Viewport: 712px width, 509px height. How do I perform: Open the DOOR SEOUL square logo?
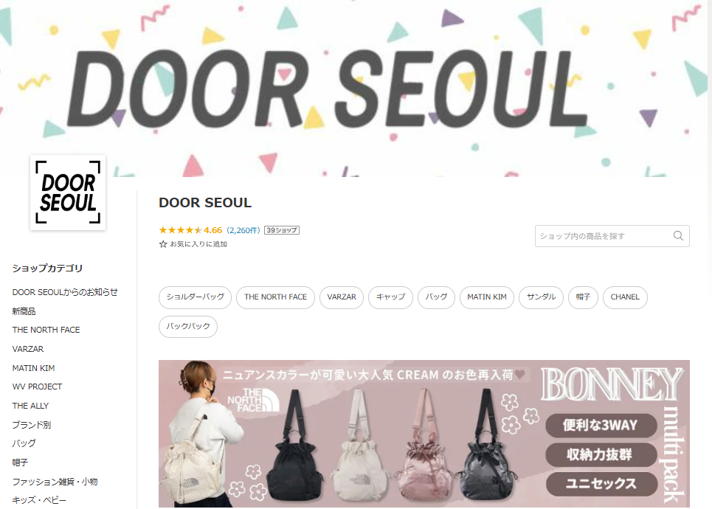(x=68, y=193)
